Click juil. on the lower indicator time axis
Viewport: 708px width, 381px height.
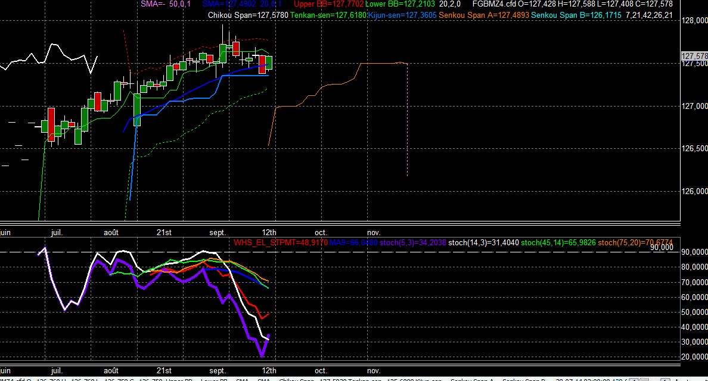tap(57, 371)
